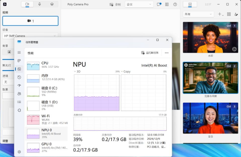Select the NPU 0 performance item
Viewport: 241px width, 157px height.
[x=46, y=133]
